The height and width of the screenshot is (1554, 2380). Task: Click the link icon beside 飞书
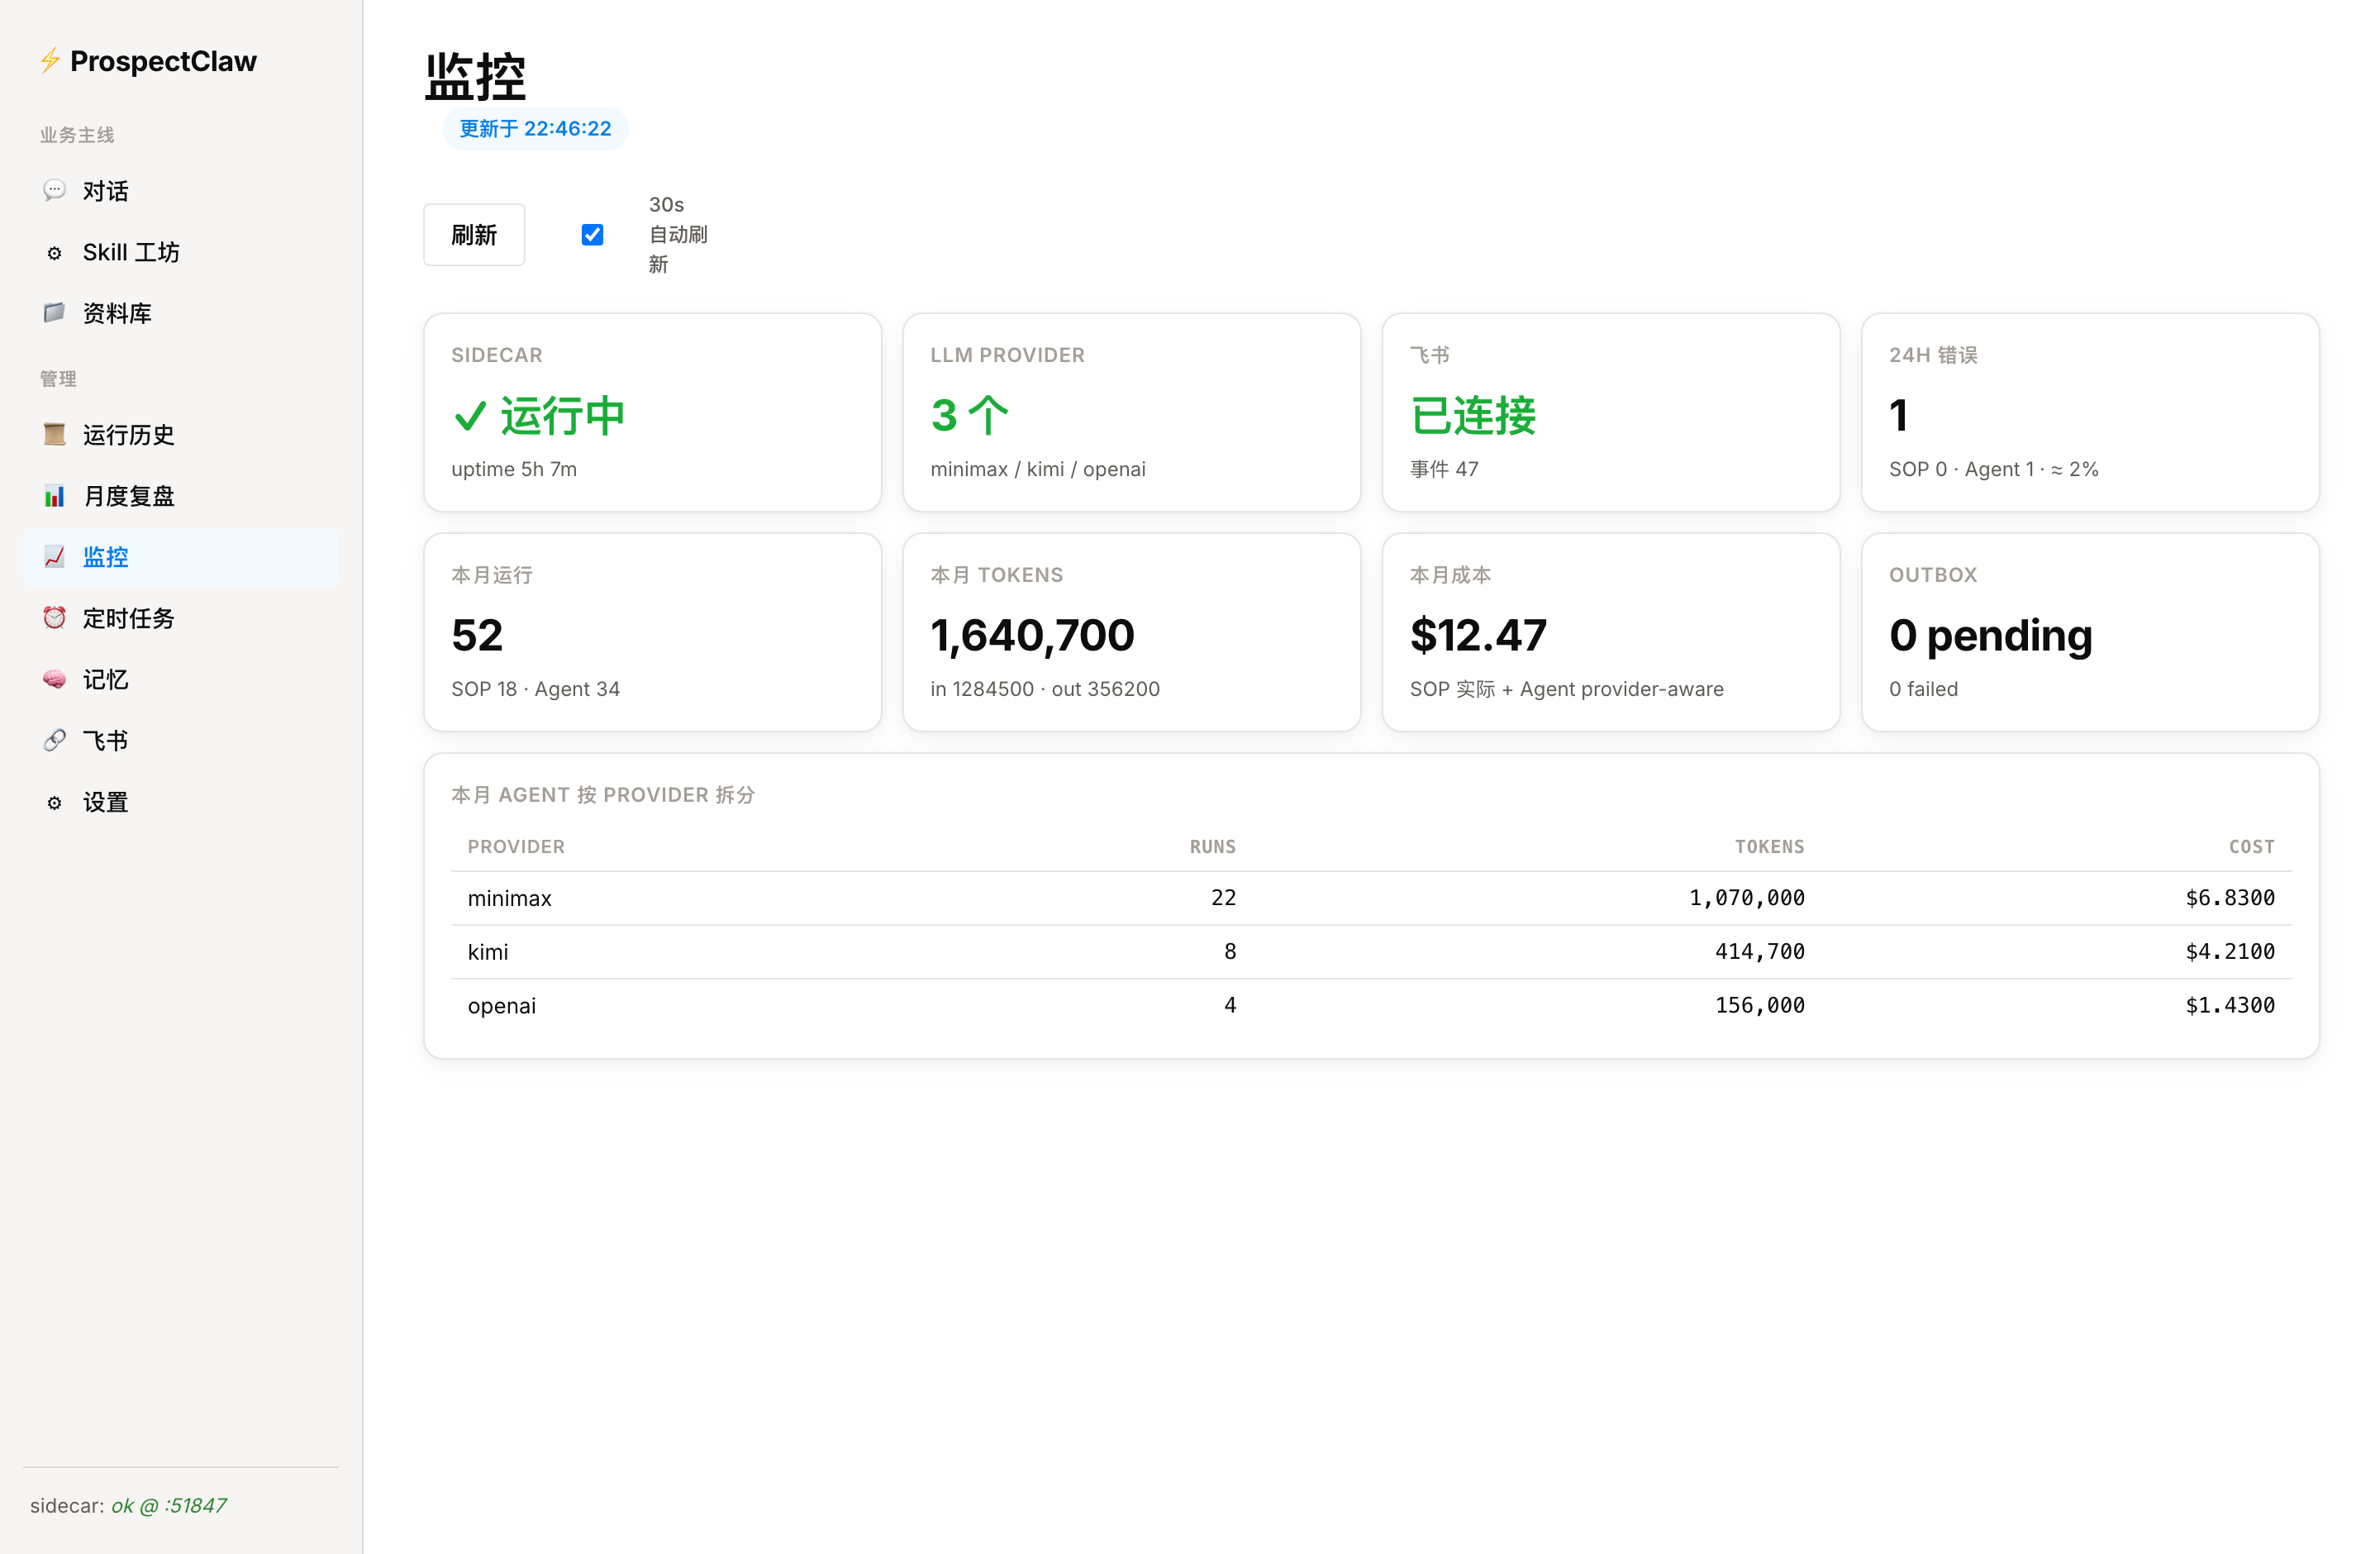tap(54, 740)
